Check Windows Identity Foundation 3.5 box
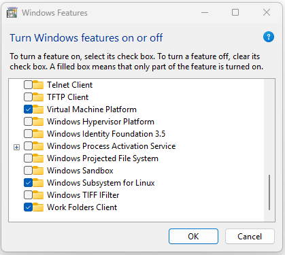The image size is (285, 255). click(28, 134)
